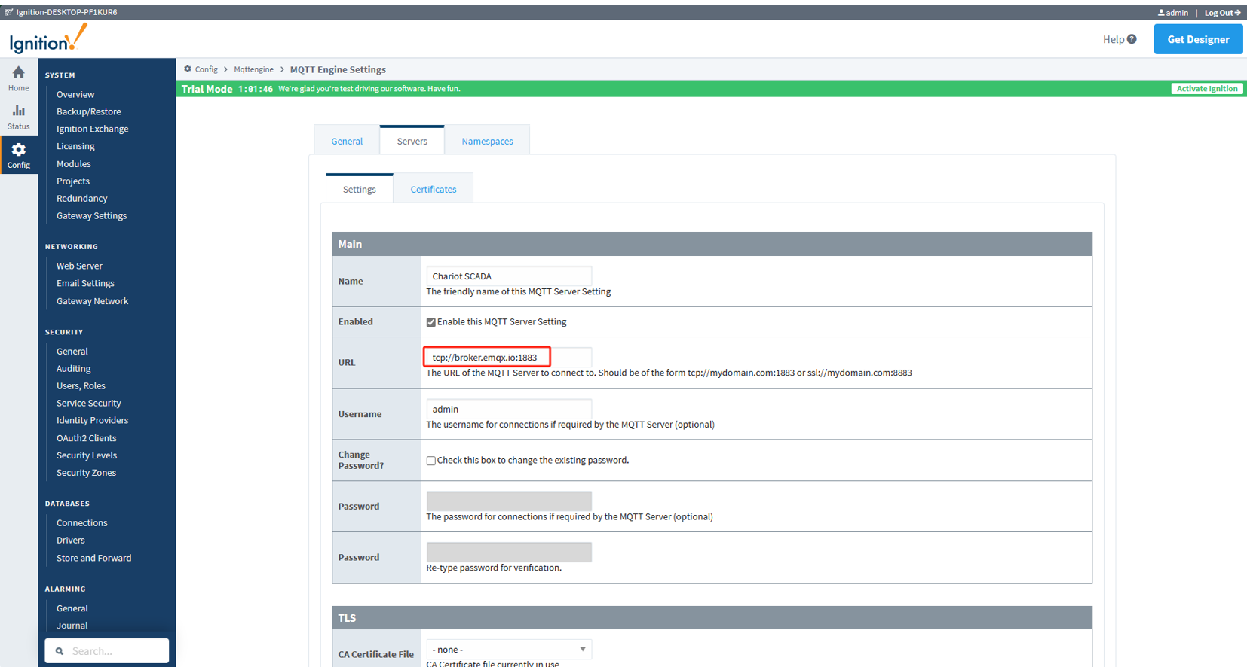Open Redundancy in the sidebar

click(x=82, y=198)
